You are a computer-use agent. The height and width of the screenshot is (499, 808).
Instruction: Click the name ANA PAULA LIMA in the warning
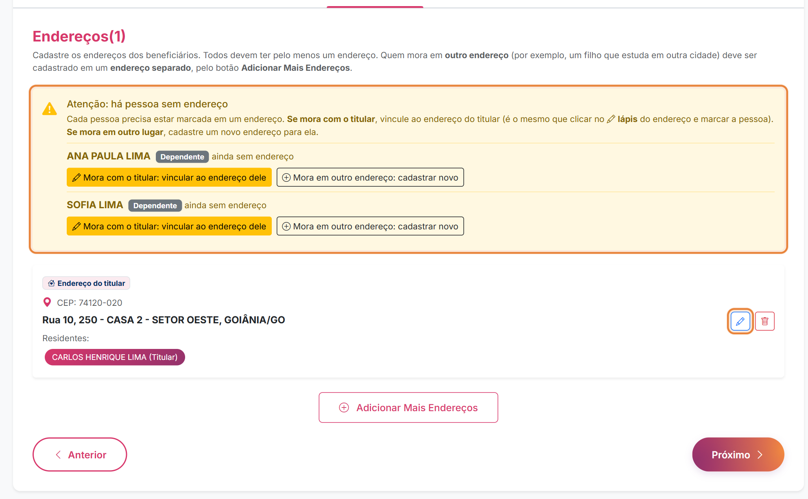pos(109,156)
